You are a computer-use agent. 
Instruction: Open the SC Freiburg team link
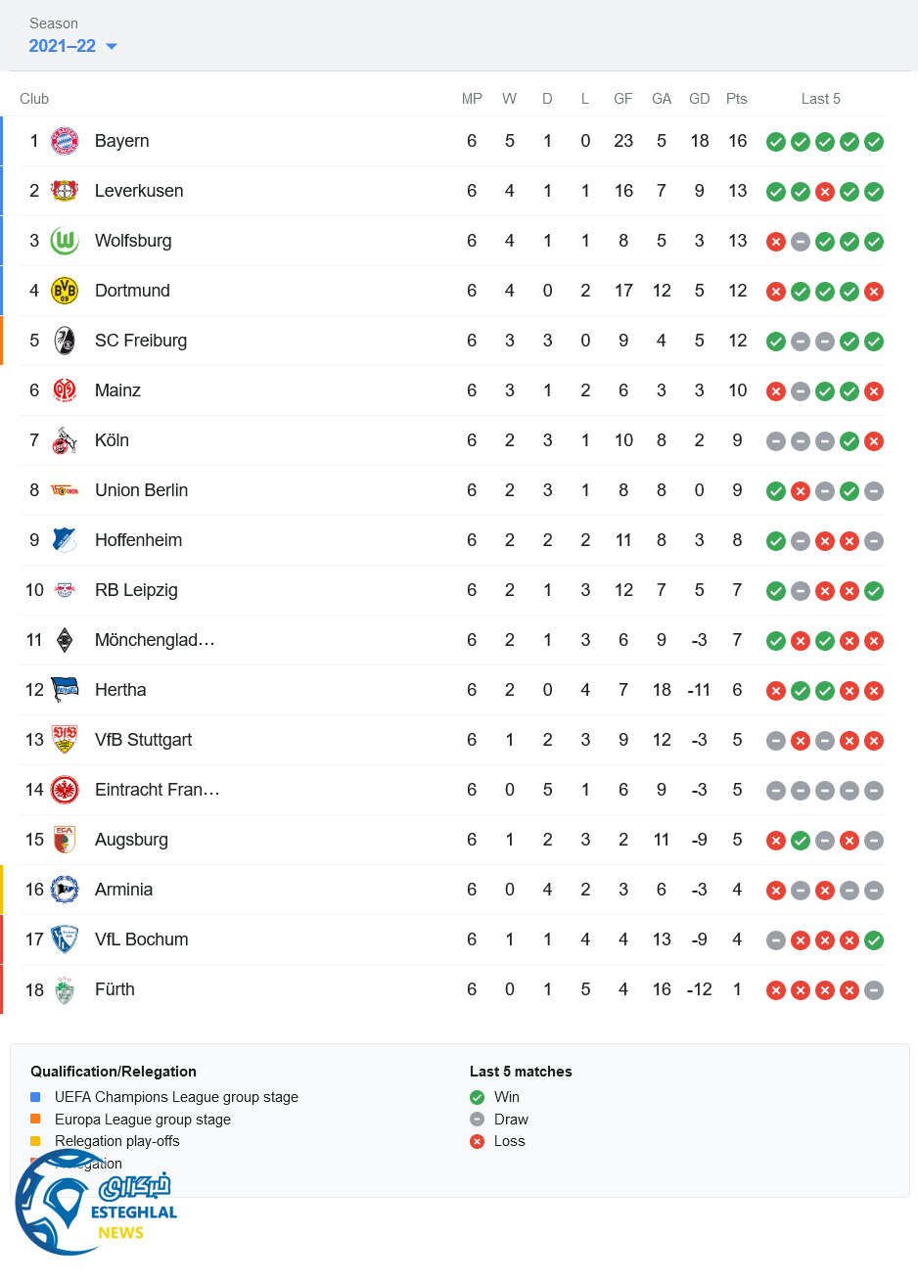(x=141, y=341)
